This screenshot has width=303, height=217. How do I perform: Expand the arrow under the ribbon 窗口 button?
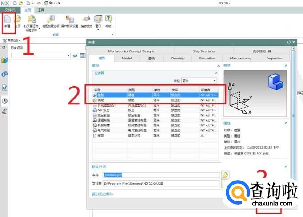[98, 30]
